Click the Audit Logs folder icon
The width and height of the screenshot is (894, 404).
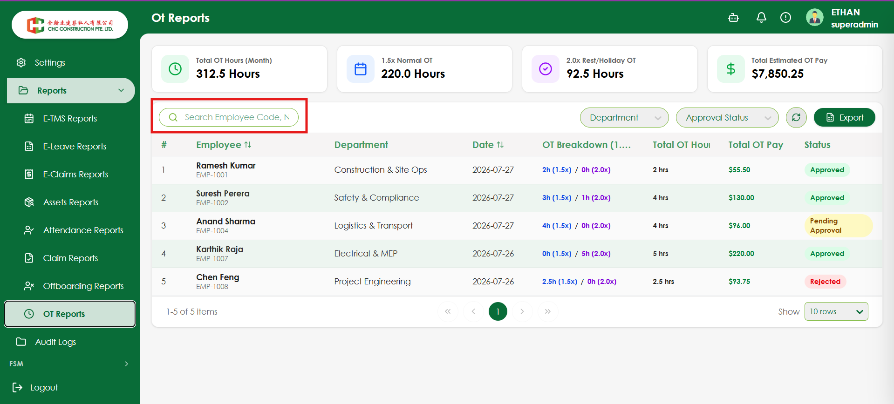(21, 342)
